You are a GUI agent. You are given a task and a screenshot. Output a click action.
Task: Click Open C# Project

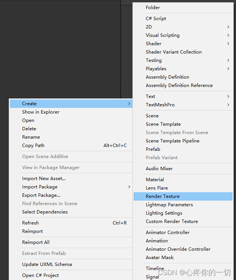coord(40,275)
